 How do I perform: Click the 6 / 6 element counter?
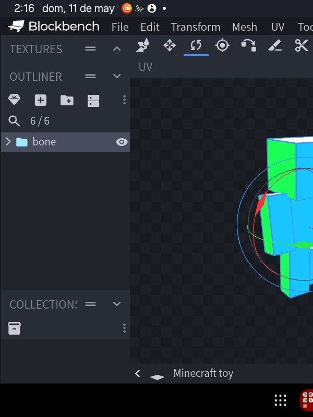(x=40, y=121)
